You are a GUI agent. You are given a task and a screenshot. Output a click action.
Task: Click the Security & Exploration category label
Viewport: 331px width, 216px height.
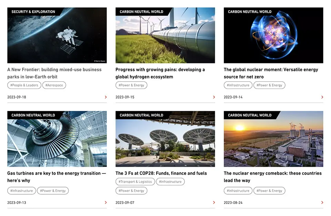click(x=33, y=12)
